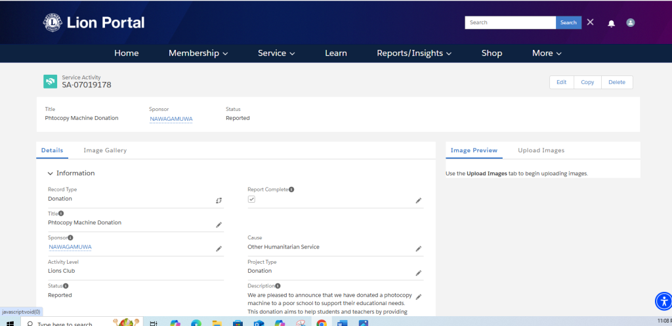Expand the More menu

[x=547, y=53]
